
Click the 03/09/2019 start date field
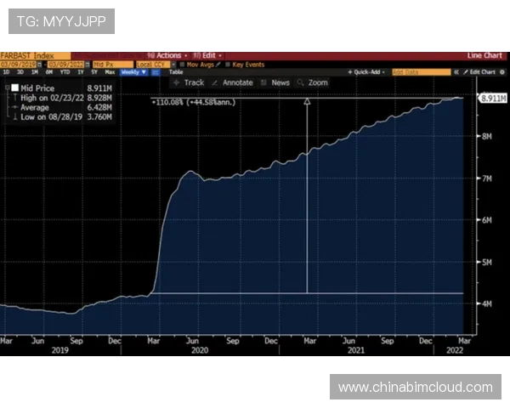tap(20, 64)
